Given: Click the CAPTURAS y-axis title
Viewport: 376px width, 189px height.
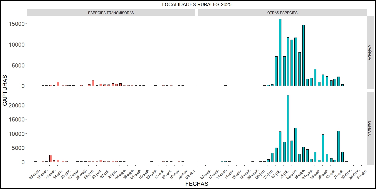Looking at the screenshot, I should 5,90.
